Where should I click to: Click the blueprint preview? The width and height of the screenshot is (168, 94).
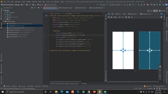tap(150, 50)
